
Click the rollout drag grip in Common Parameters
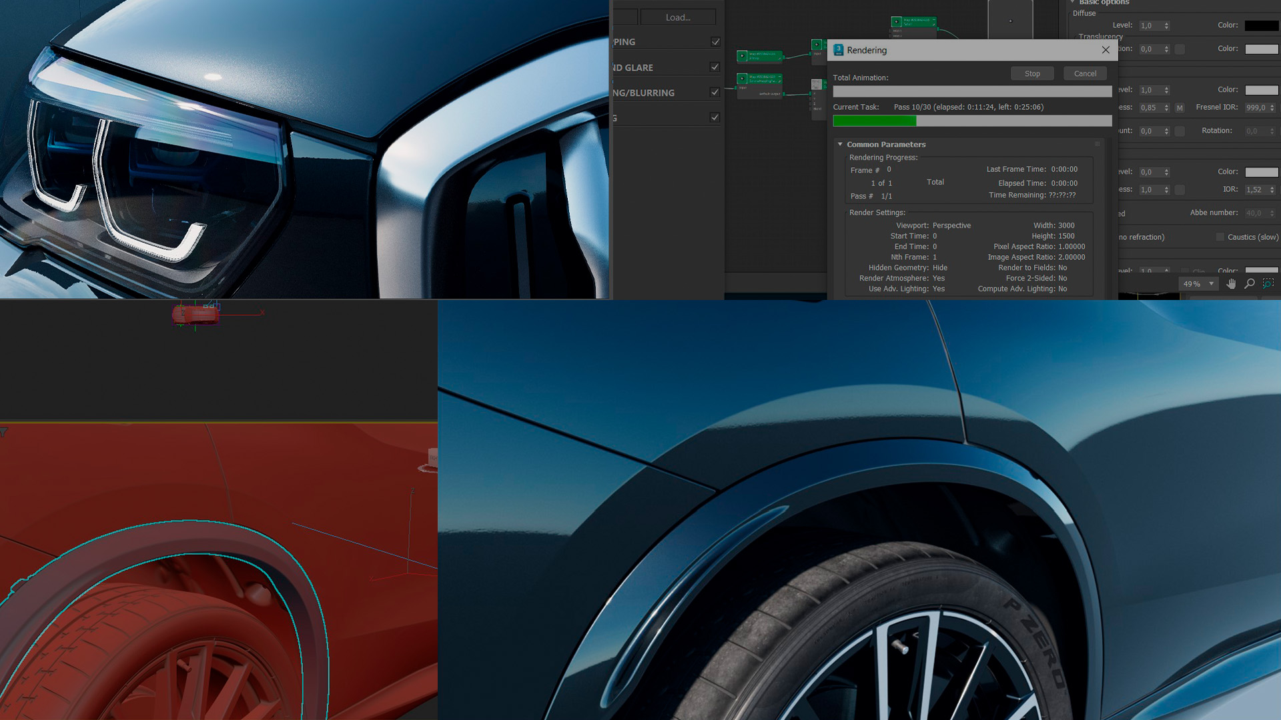(1098, 144)
